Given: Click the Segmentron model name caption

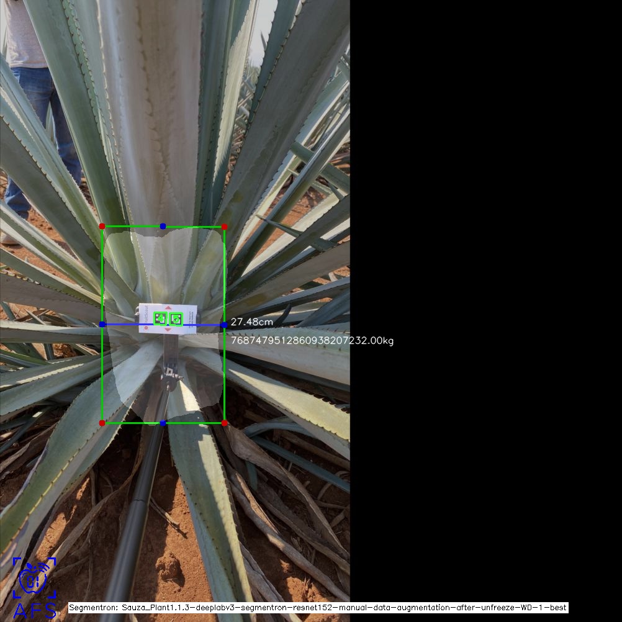Looking at the screenshot, I should (317, 608).
